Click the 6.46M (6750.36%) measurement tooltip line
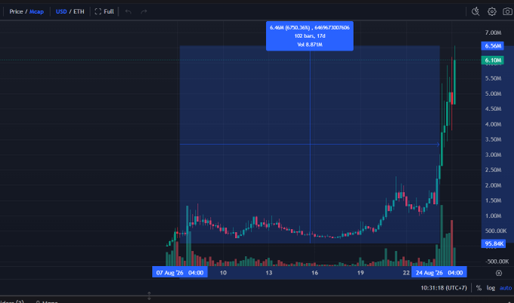The image size is (514, 303). click(x=310, y=27)
